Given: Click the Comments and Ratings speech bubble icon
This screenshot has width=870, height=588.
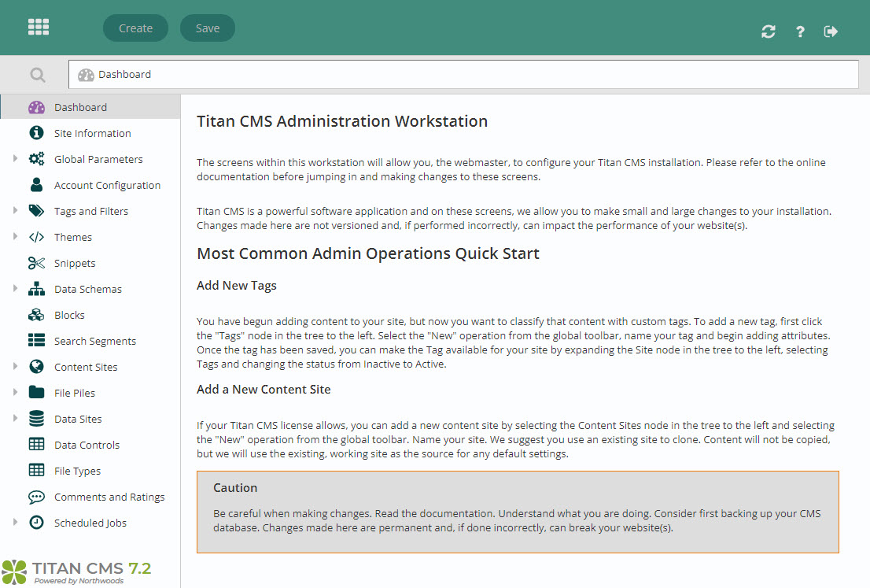Looking at the screenshot, I should click(37, 497).
